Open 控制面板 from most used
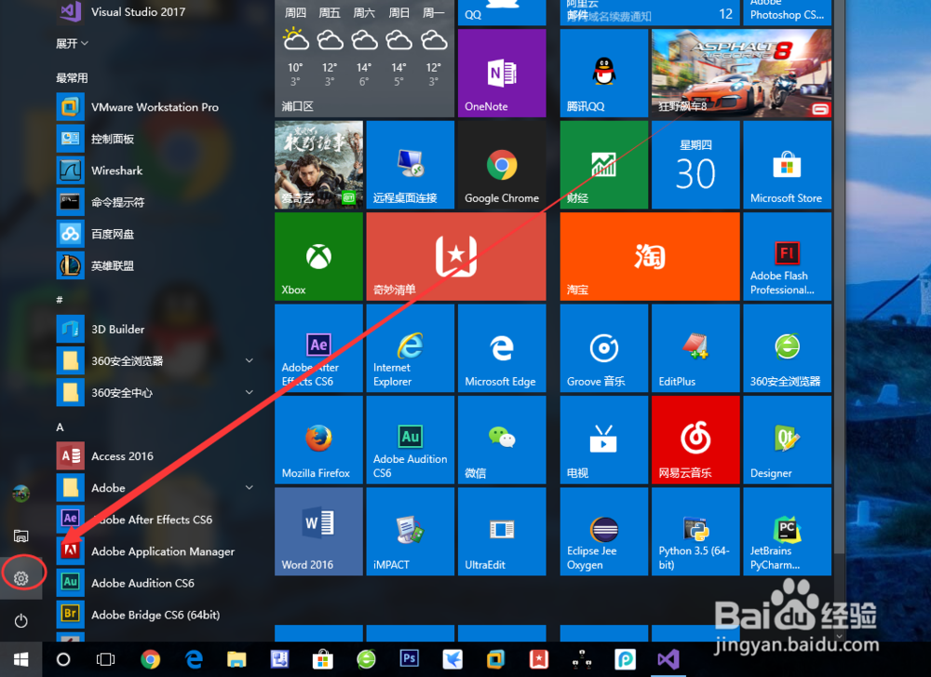Screen dimensions: 931x677 pos(156,139)
